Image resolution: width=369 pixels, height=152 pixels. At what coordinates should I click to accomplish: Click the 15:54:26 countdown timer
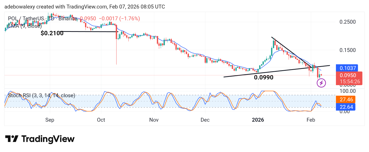[x=349, y=82]
